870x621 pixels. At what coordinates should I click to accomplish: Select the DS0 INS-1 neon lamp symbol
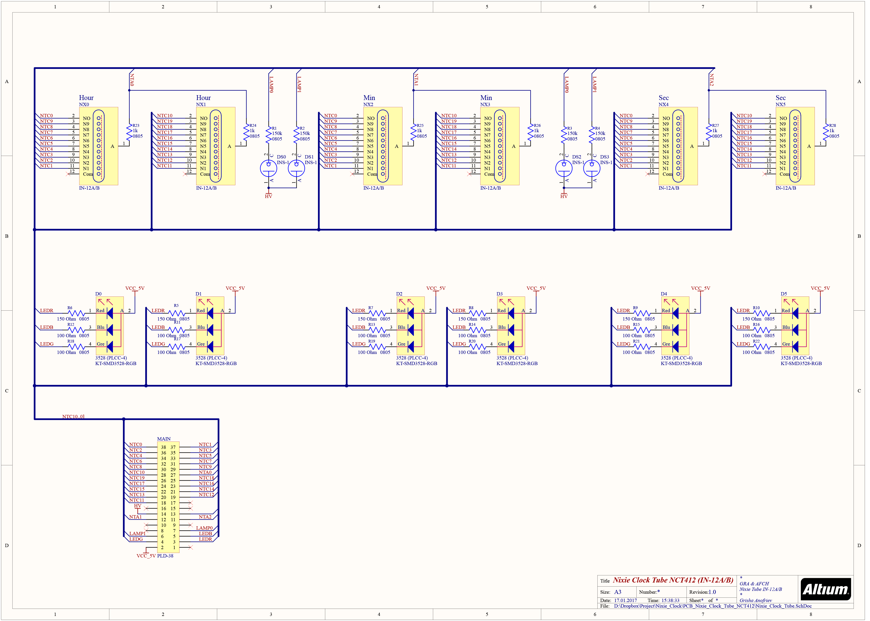[x=268, y=168]
